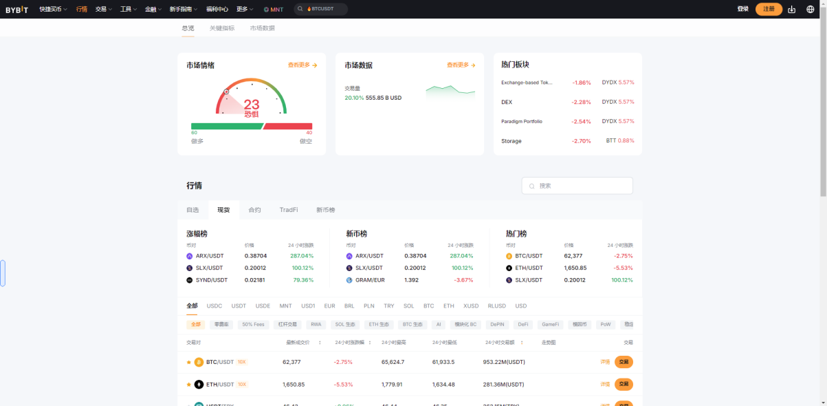Click SYND coin icon under 涨幅榜
827x406 pixels.
tap(190, 280)
